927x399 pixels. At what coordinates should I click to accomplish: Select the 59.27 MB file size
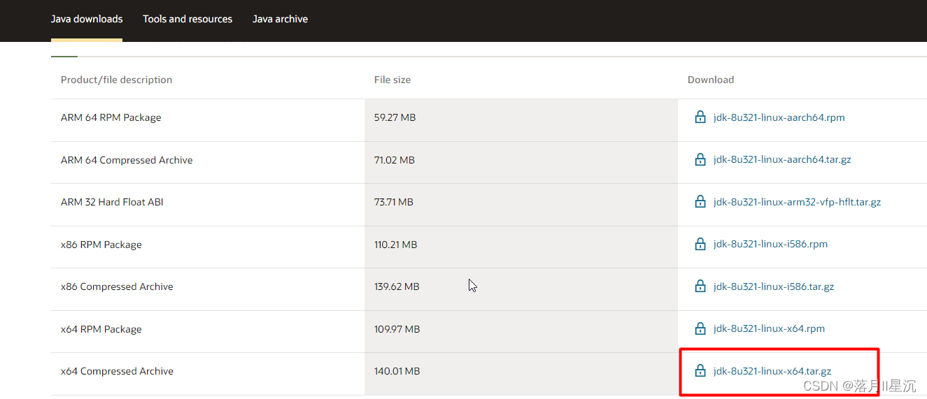pyautogui.click(x=395, y=117)
